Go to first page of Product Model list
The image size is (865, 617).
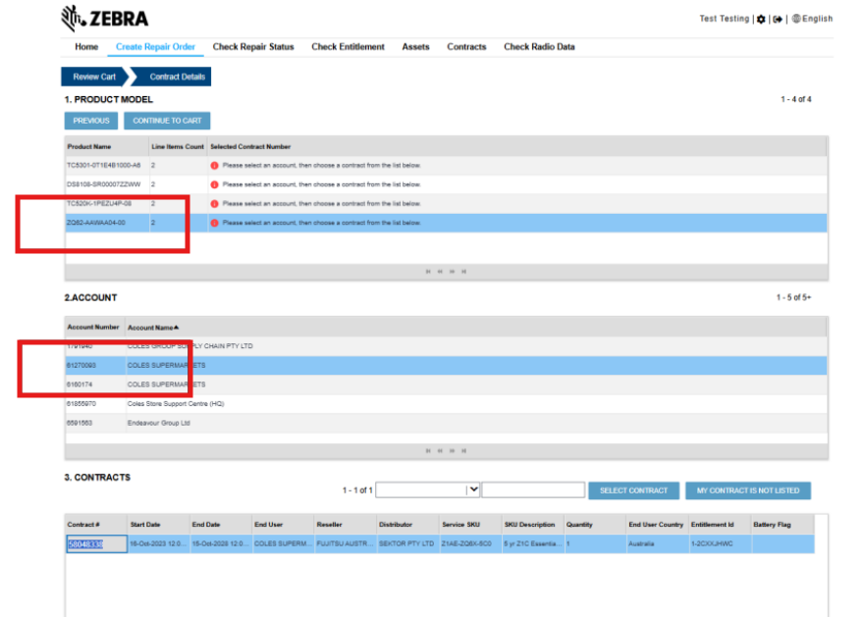[428, 272]
